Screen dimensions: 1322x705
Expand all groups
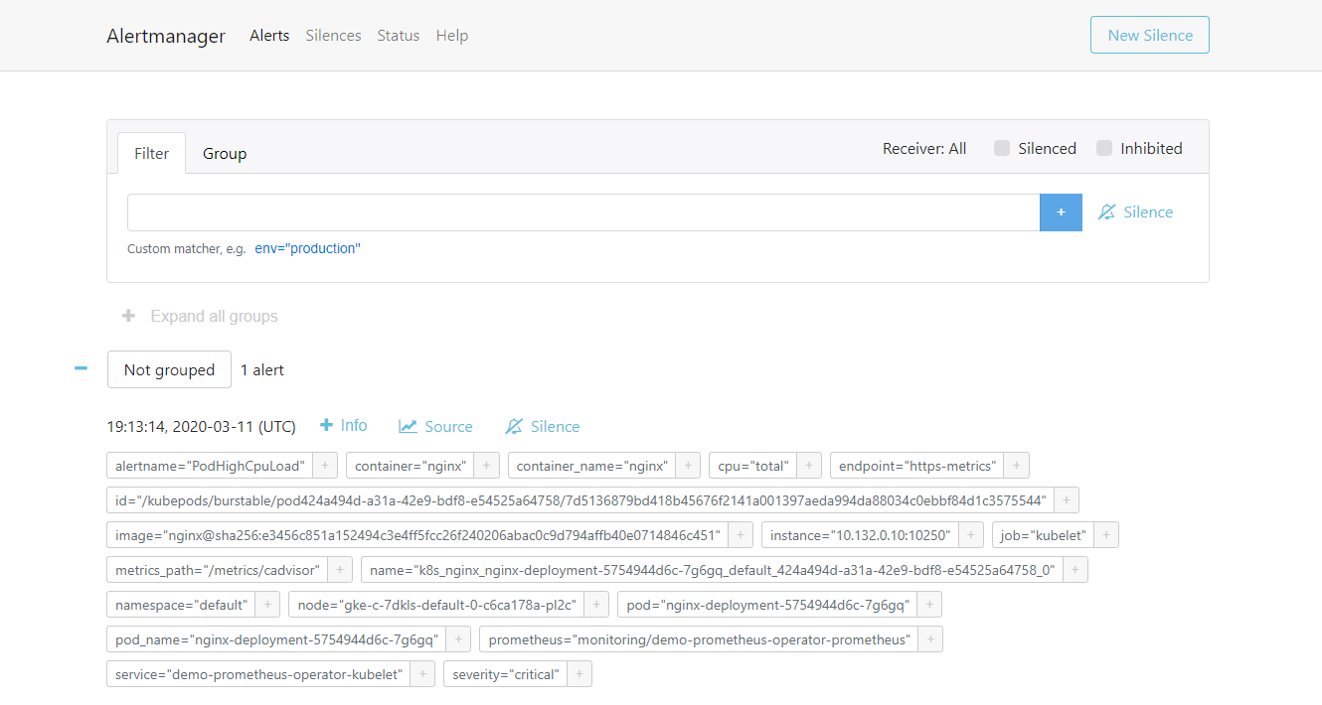(x=200, y=316)
